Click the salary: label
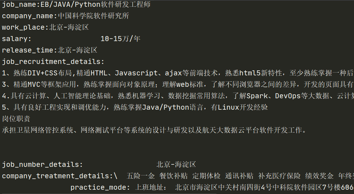Viewport: 354px width, 194px height. [16, 39]
